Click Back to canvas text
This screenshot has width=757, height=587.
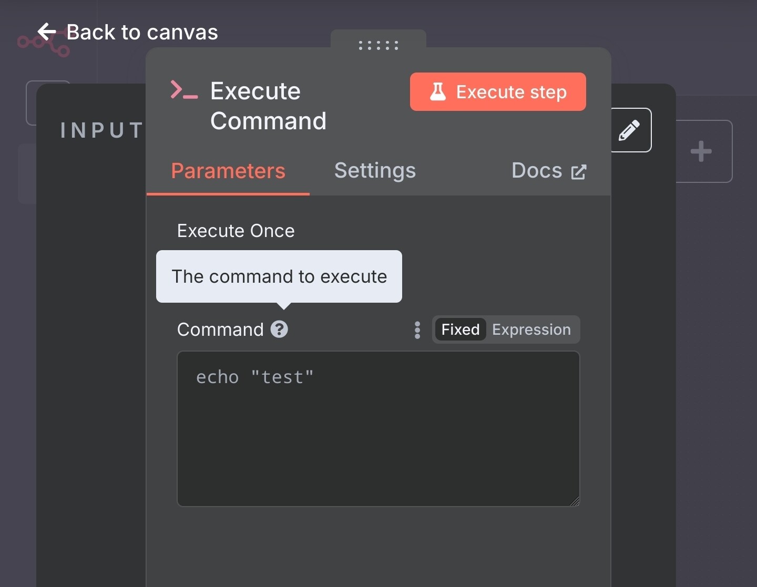[x=142, y=33]
